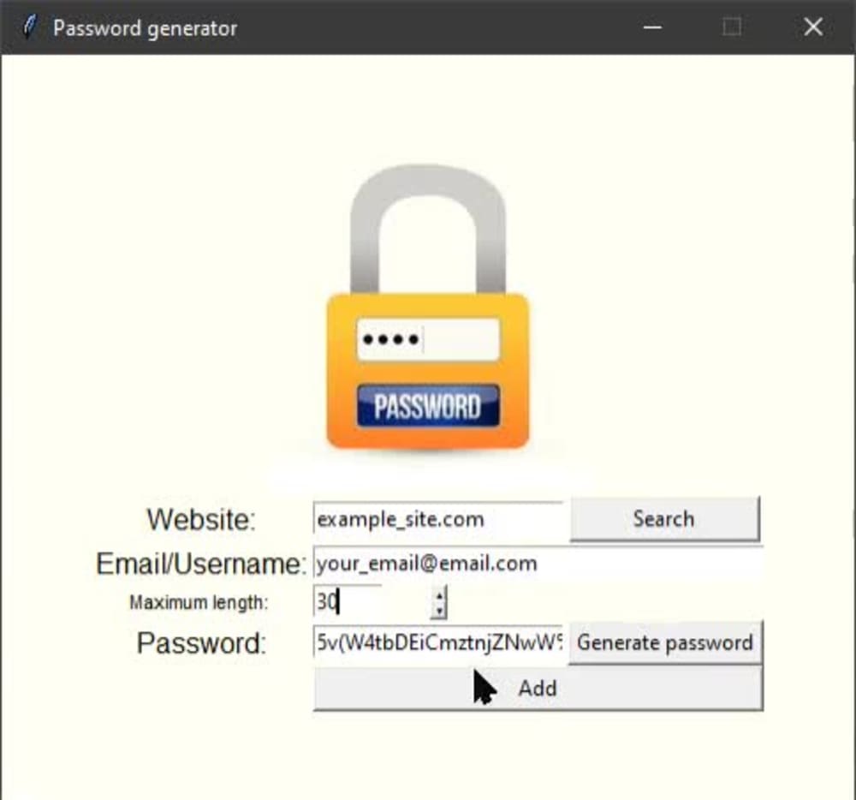Click the Email/Username label
Screen dimensions: 856x800
200,563
